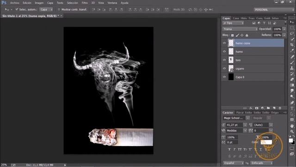
Task: Filter layers by shape layer type
Action: pyautogui.click(x=269, y=23)
